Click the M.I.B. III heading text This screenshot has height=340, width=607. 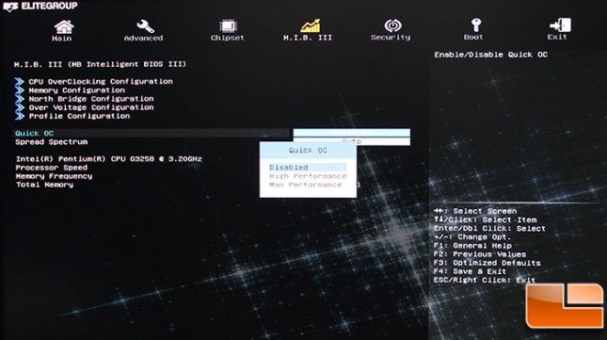click(x=100, y=64)
